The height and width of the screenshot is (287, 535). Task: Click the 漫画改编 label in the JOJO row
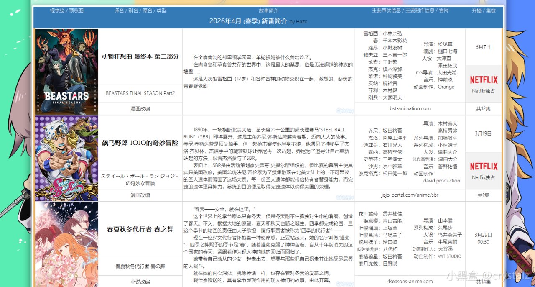tap(140, 195)
